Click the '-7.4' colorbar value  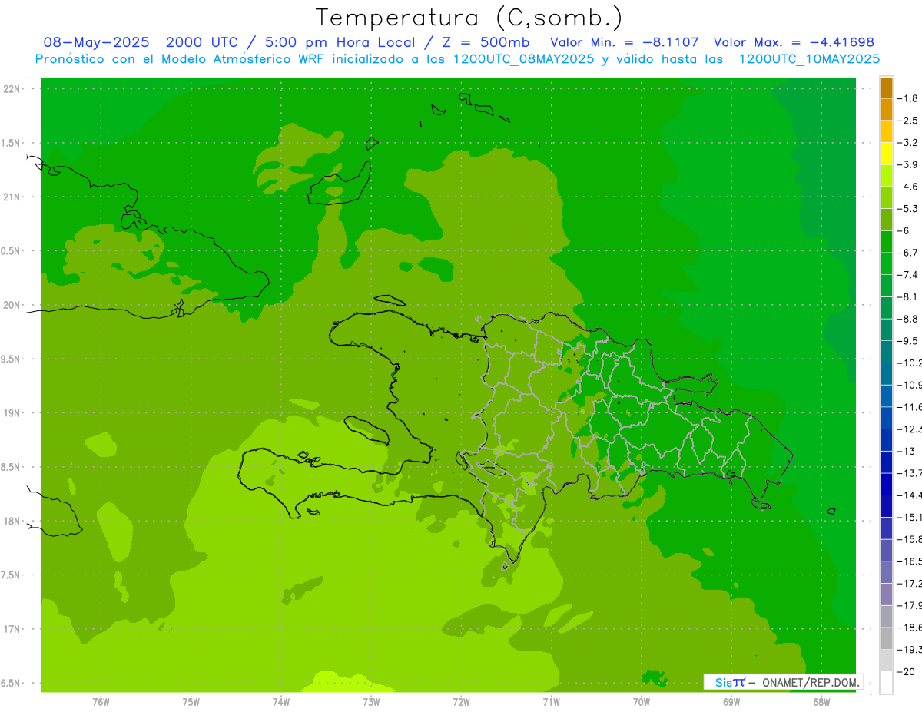click(x=908, y=274)
